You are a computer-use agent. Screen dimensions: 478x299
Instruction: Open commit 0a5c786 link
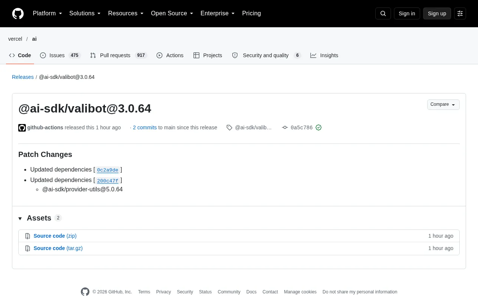pos(302,128)
